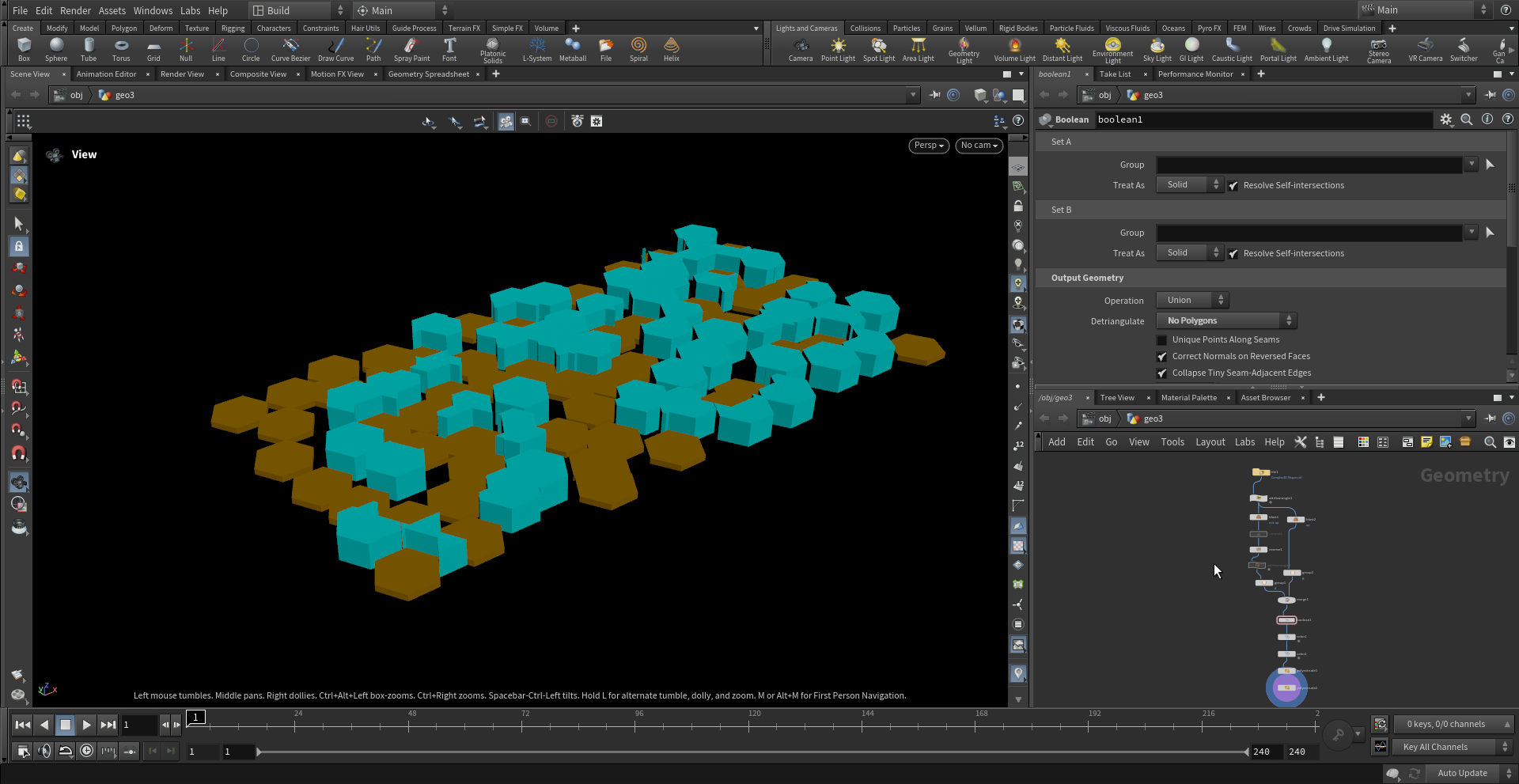1519x784 pixels.
Task: Click the network editor Add menu
Action: coord(1057,442)
